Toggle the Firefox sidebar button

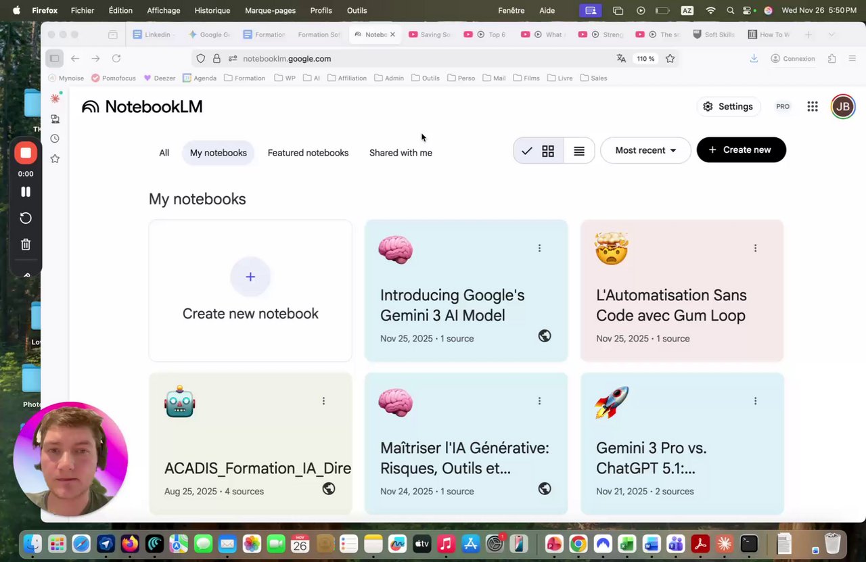[x=55, y=59]
